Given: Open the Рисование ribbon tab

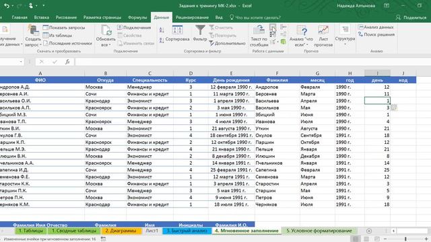Looking at the screenshot, I should tap(66, 17).
